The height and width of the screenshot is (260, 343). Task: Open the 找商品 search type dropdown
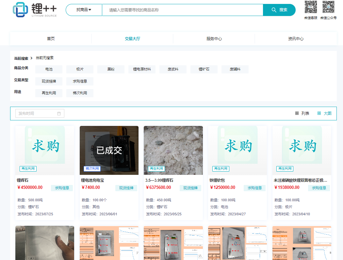(84, 10)
